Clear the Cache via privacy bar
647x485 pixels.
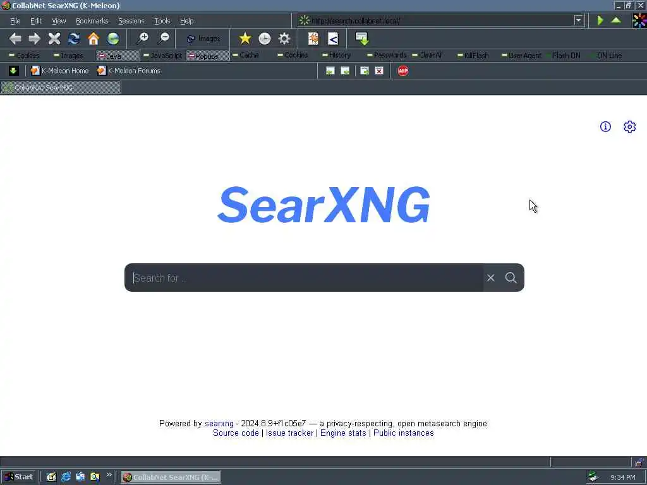246,55
